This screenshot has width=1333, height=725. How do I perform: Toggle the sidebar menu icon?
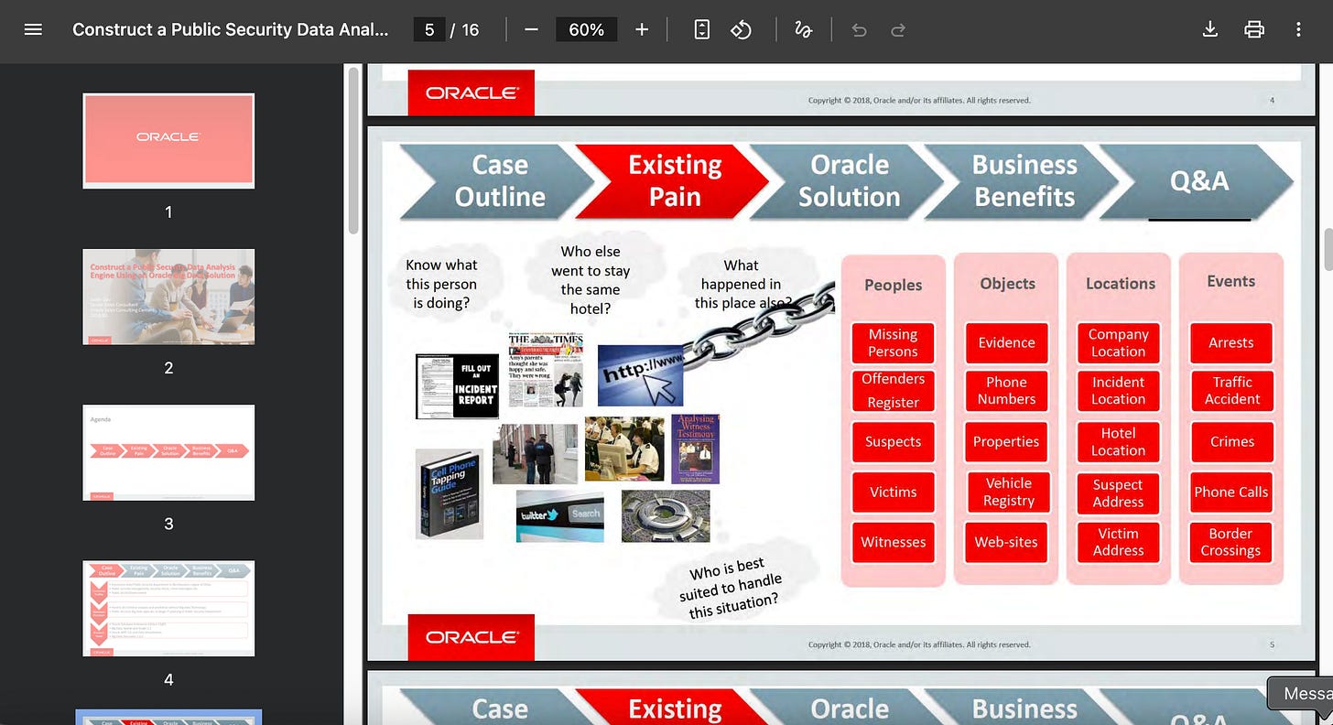[x=33, y=29]
